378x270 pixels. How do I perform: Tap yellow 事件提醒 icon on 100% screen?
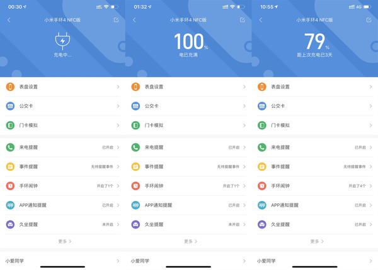pyautogui.click(x=135, y=166)
